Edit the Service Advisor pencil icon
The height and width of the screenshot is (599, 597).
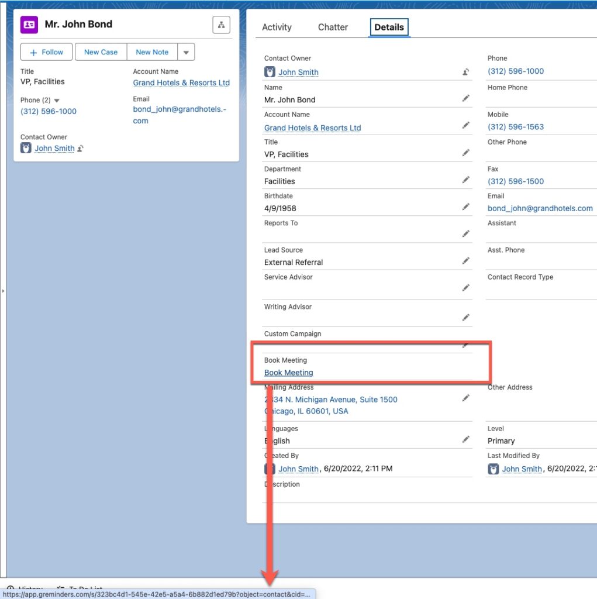465,288
